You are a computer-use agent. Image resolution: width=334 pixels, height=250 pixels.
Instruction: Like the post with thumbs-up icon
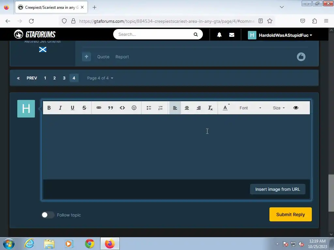[x=301, y=57]
